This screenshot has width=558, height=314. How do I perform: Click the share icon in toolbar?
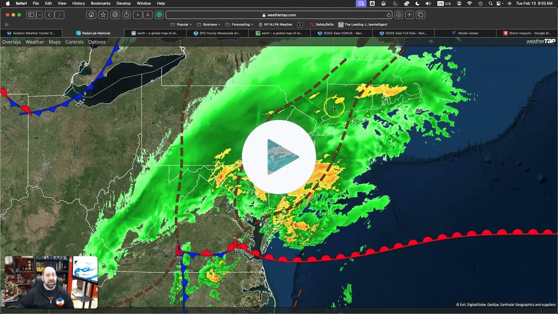(126, 15)
